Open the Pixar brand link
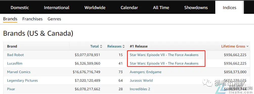This screenshot has width=254, height=94. pos(11,89)
